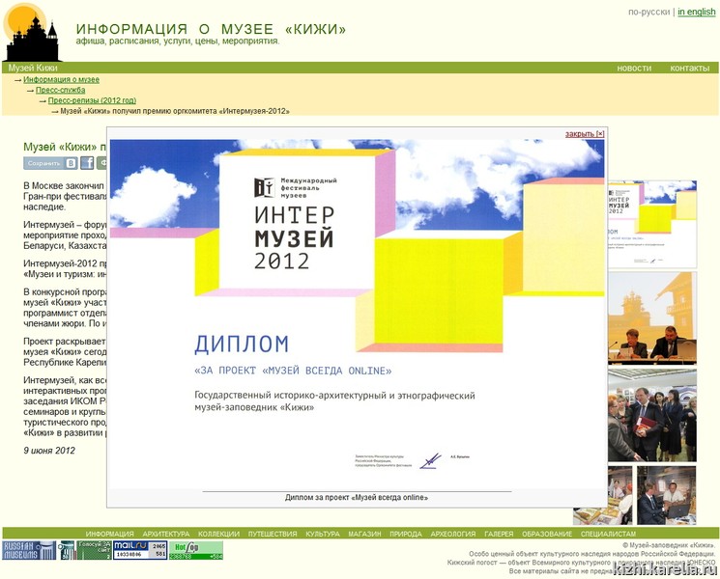Viewport: 720px width, 579px height.
Task: Navigate to Пресс-служба breadcrumb link
Action: (x=60, y=91)
